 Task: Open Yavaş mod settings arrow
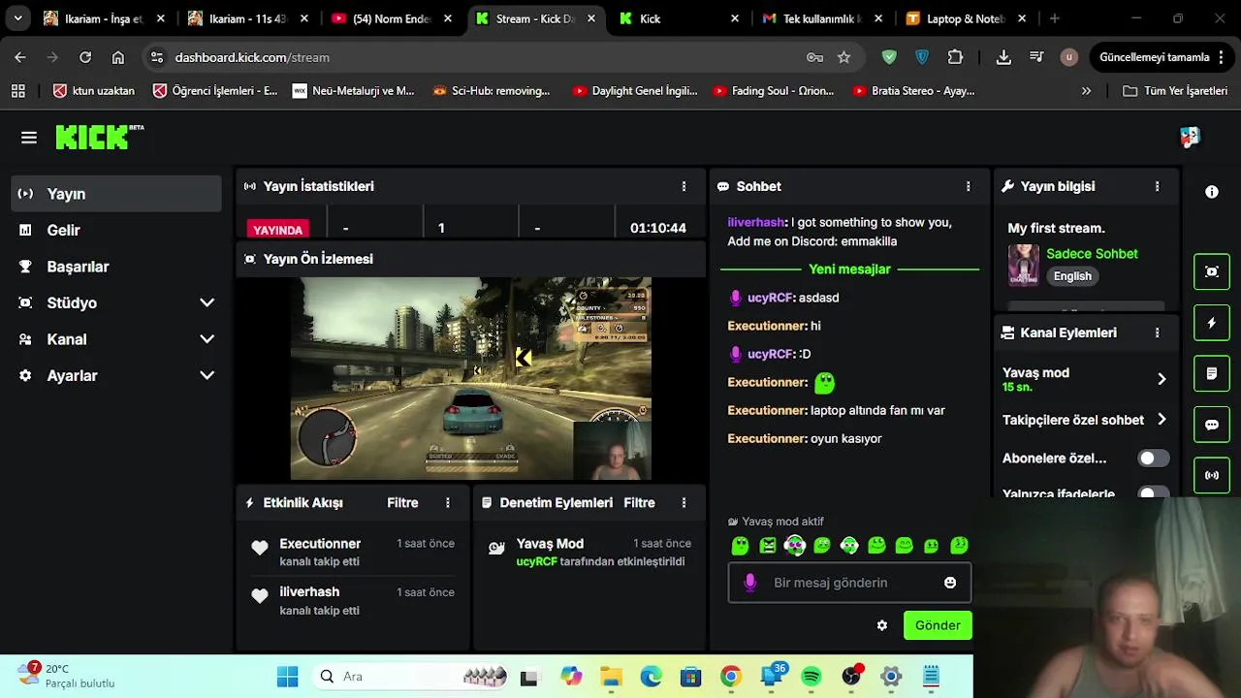coord(1161,379)
